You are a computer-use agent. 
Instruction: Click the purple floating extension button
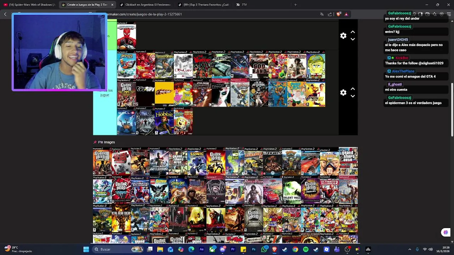445,232
